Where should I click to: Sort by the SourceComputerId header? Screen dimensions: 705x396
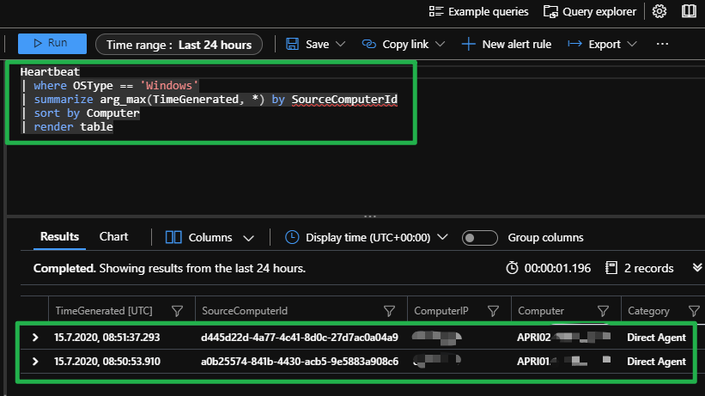(245, 311)
